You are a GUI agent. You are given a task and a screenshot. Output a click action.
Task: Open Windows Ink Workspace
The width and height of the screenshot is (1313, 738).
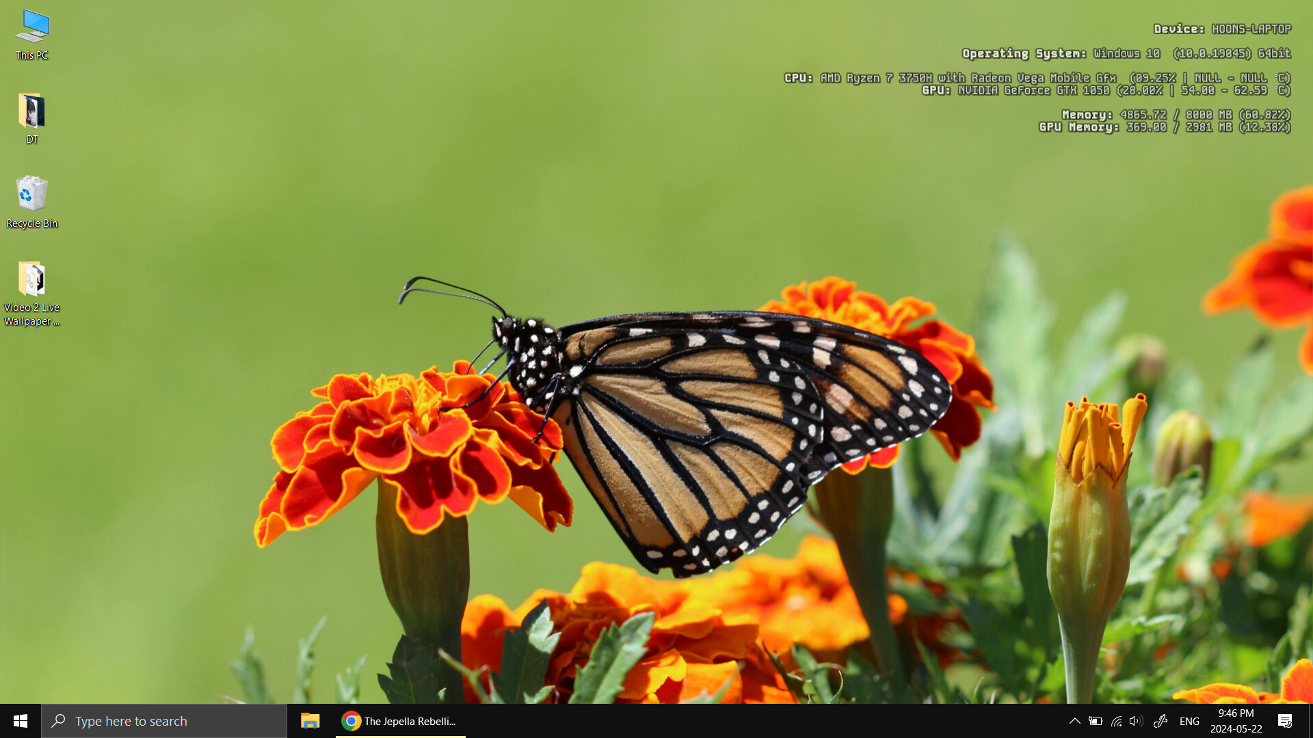click(x=1161, y=721)
